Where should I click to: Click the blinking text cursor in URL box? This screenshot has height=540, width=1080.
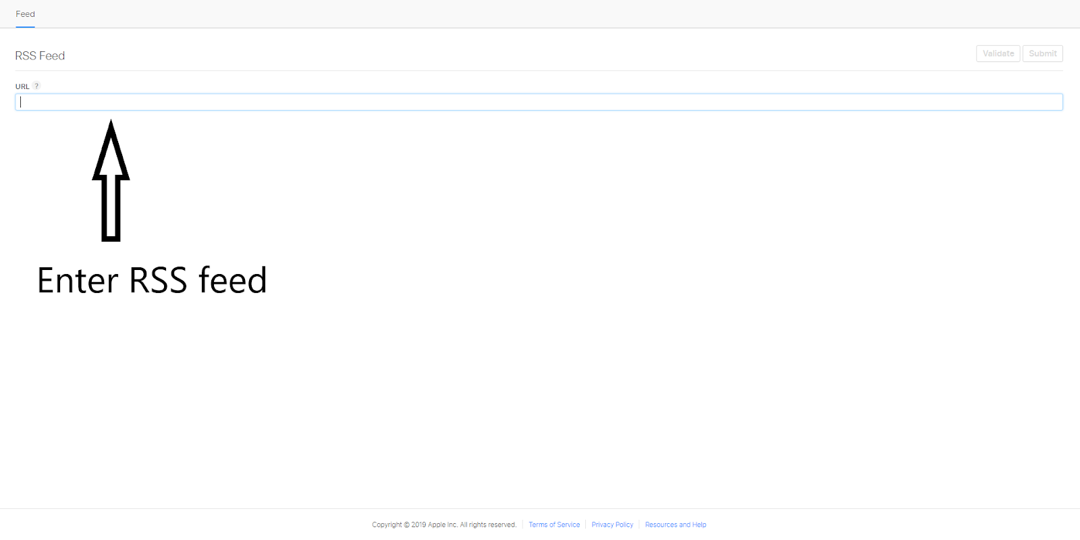pyautogui.click(x=21, y=102)
